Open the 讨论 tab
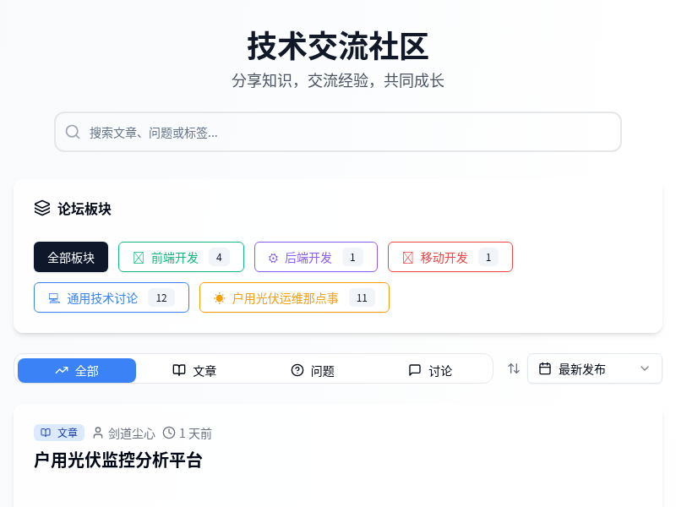This screenshot has height=507, width=676. [431, 370]
